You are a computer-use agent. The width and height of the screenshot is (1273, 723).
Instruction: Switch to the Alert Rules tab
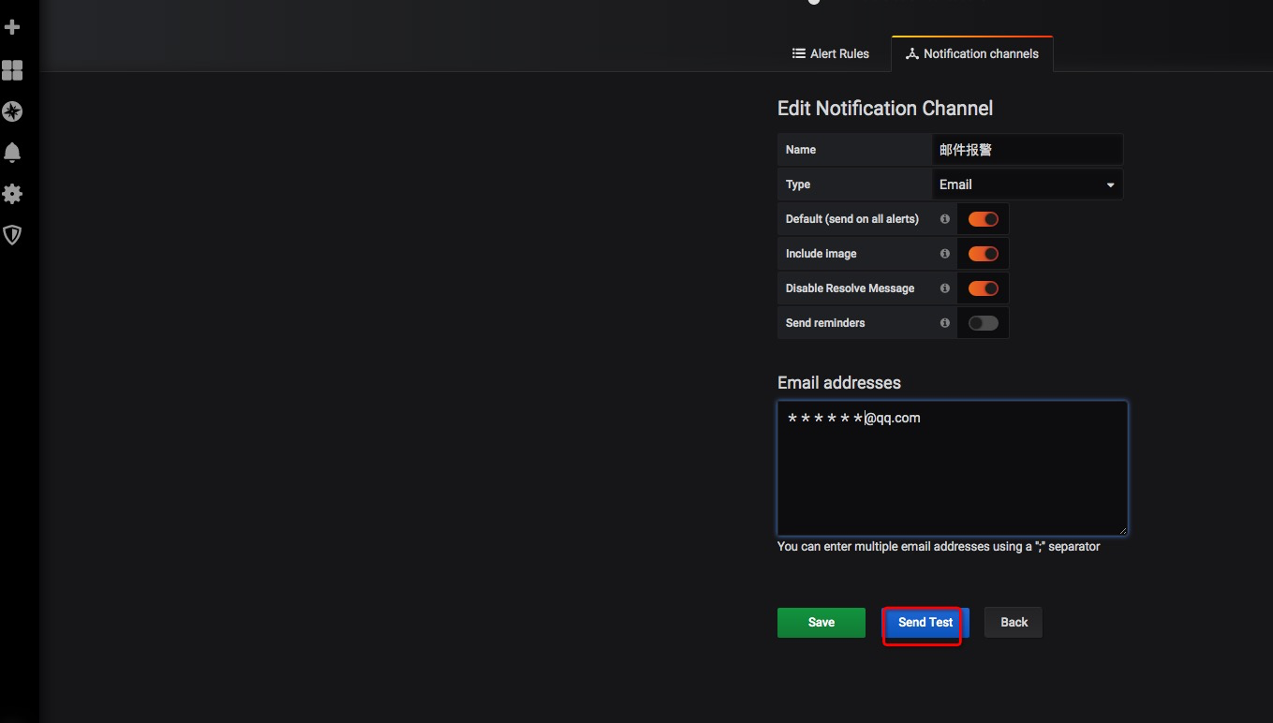tap(831, 54)
